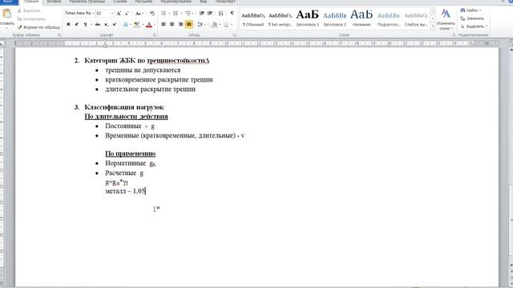Open the highlight color dropdown arrow

point(143,25)
